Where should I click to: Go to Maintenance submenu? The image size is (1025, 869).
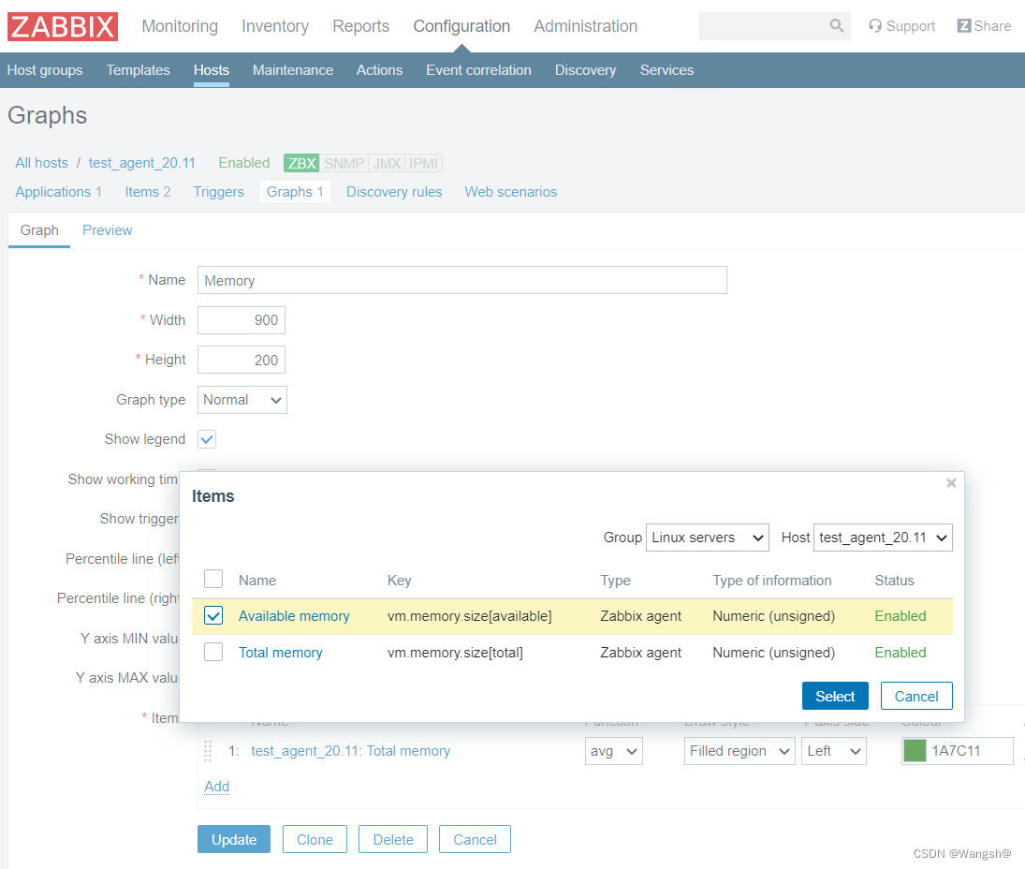pos(293,70)
